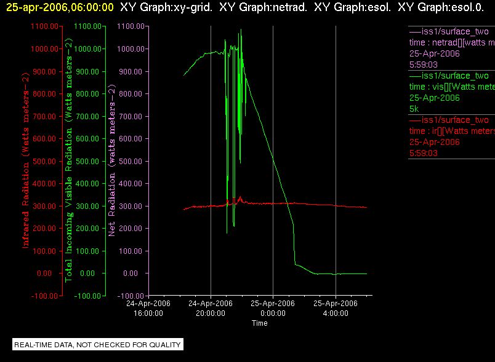This screenshot has height=362, width=495.
Task: Click the 'time : ir' legend line
Action: point(452,131)
